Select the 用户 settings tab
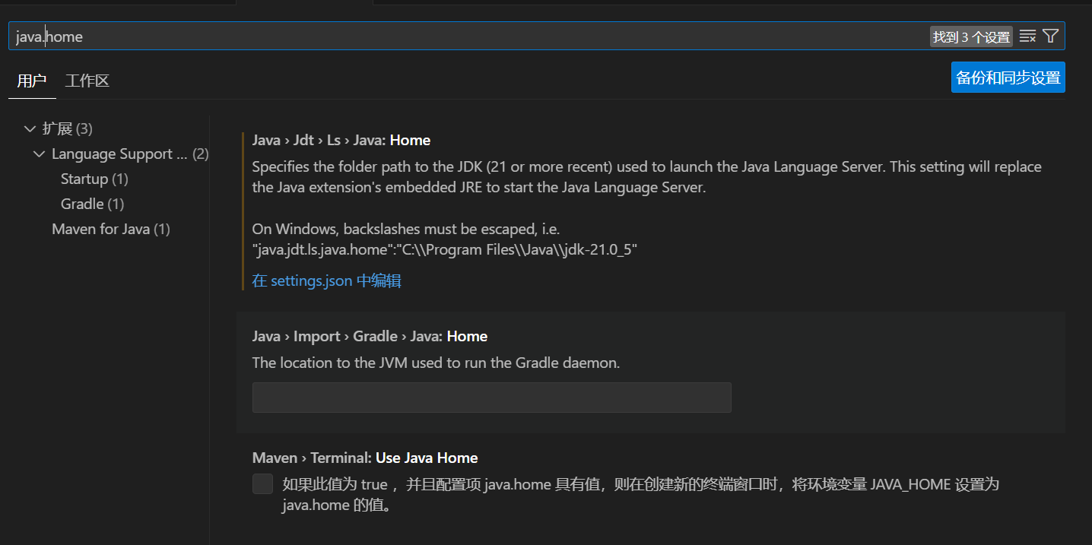 coord(31,80)
